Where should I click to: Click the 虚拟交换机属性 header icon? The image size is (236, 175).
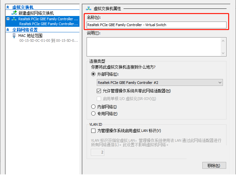pos(89,8)
